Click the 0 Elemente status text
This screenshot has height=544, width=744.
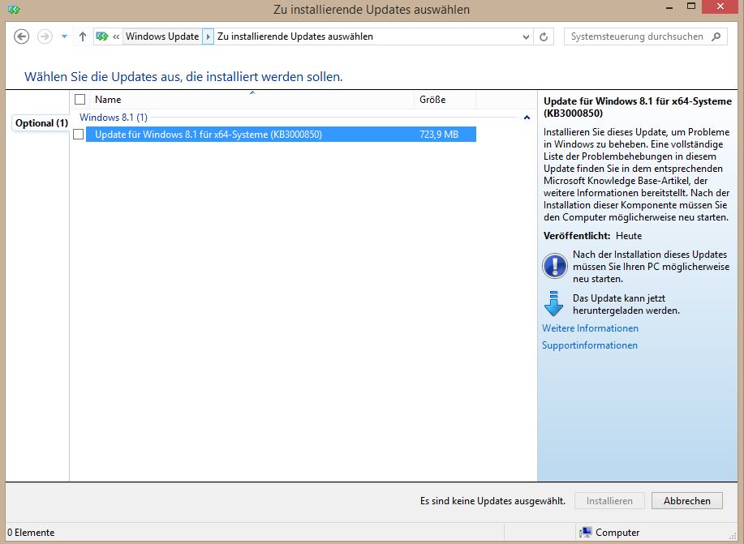(x=32, y=533)
